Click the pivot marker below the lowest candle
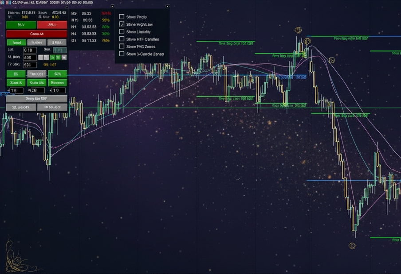The image size is (401, 274). coord(352,246)
